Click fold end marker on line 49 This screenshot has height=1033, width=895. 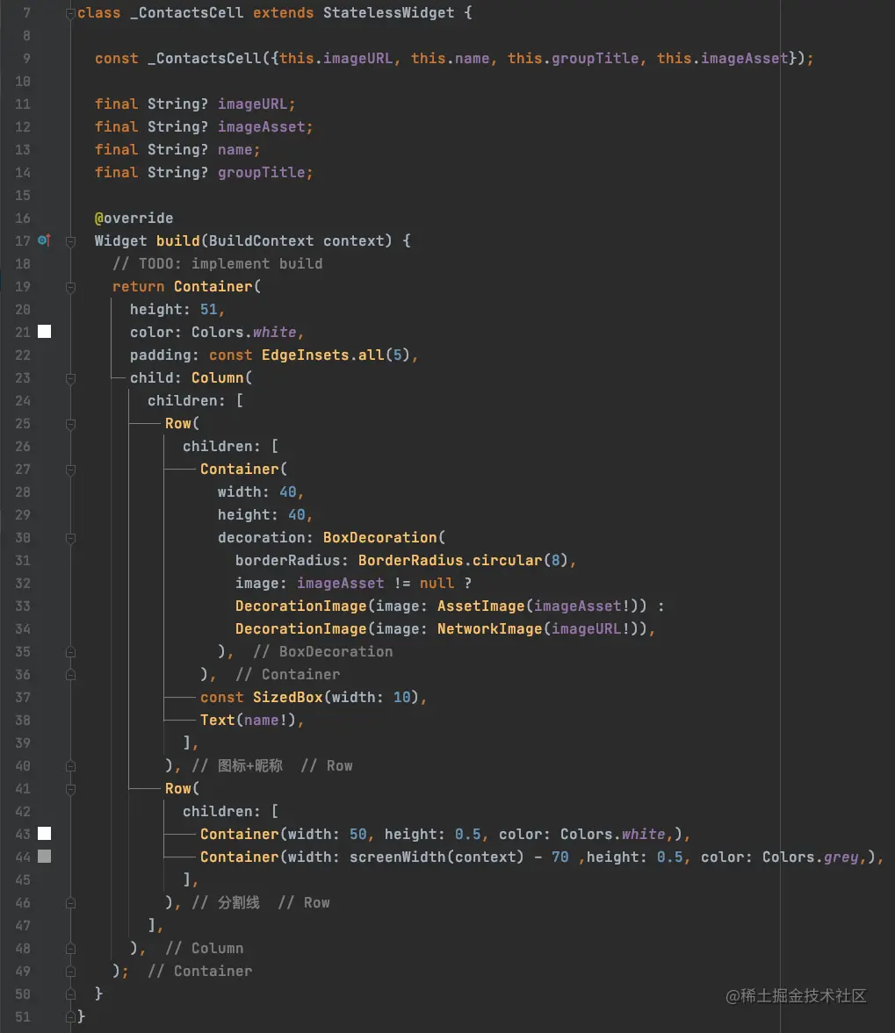pyautogui.click(x=70, y=971)
